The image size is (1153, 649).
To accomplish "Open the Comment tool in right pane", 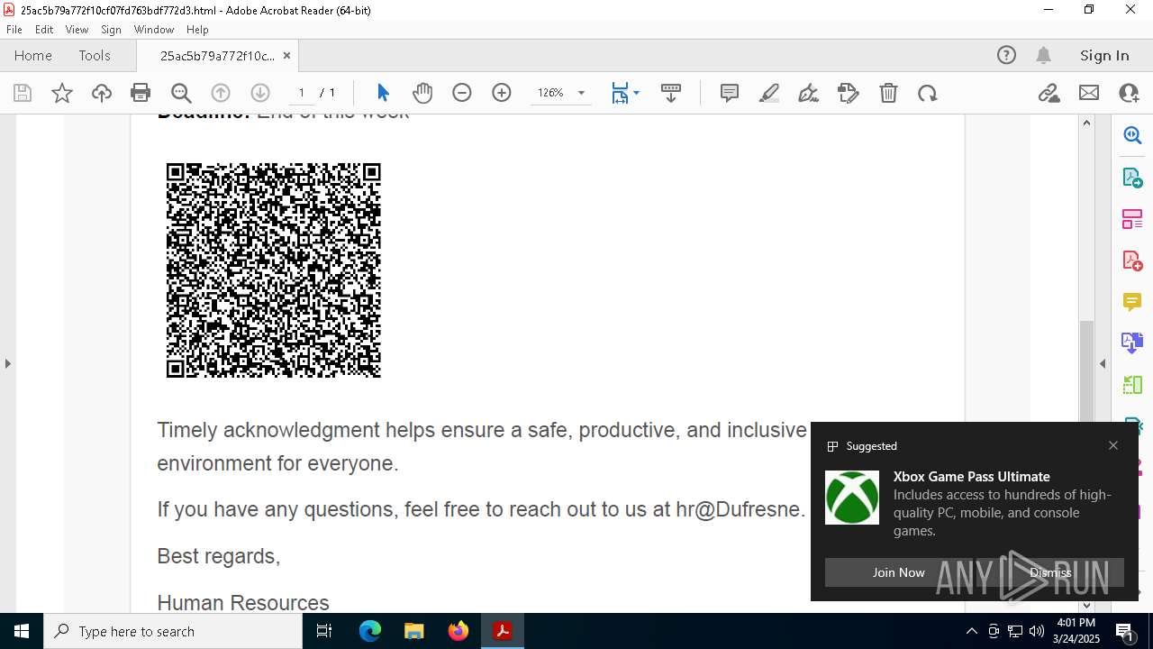I will pos(1132,301).
